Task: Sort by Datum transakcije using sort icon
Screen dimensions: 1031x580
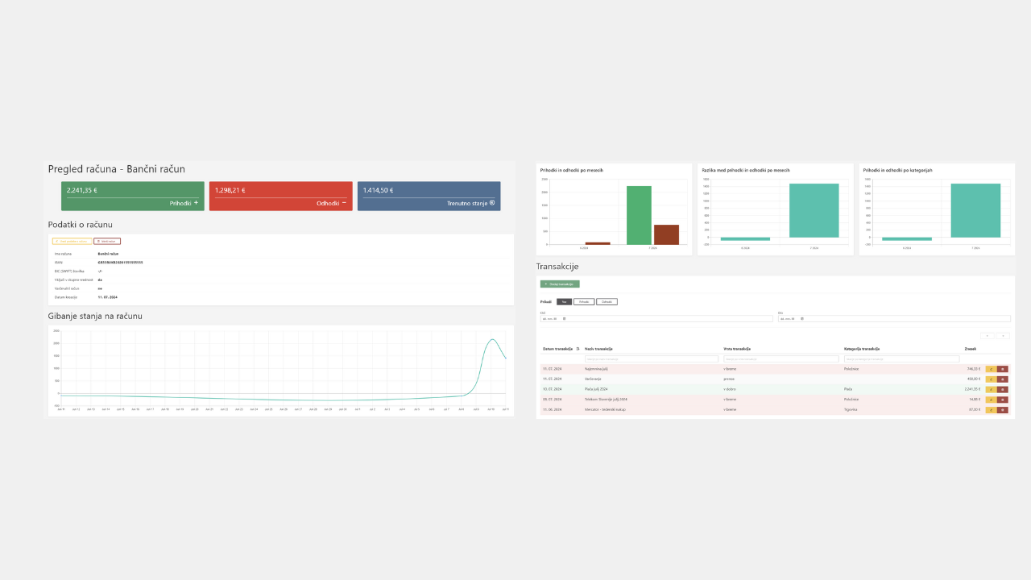Action: [578, 349]
